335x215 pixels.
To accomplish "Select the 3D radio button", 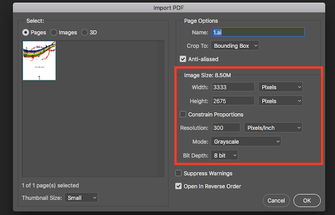I will 84,32.
